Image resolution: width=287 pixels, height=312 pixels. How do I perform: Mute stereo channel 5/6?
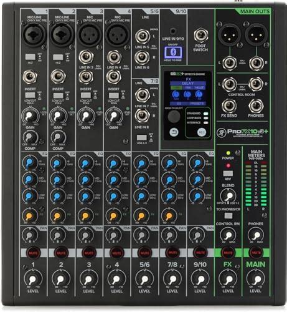[144, 253]
